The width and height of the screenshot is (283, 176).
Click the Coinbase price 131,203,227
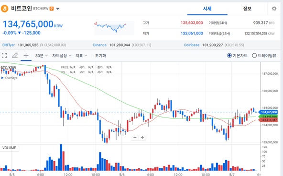point(213,45)
